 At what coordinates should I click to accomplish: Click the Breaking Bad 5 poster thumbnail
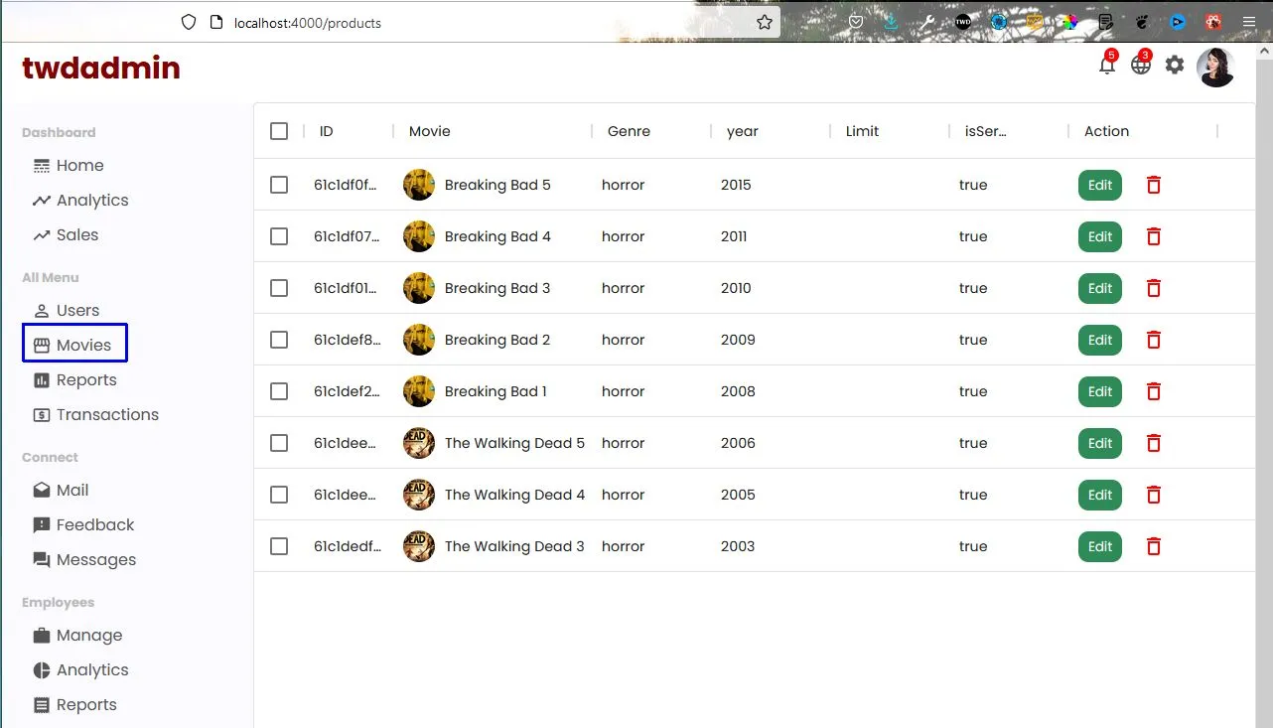coord(419,185)
